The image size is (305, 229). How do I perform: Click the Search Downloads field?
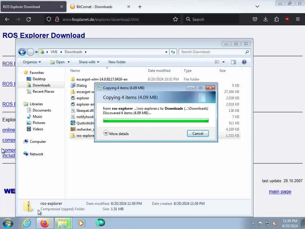point(214,52)
